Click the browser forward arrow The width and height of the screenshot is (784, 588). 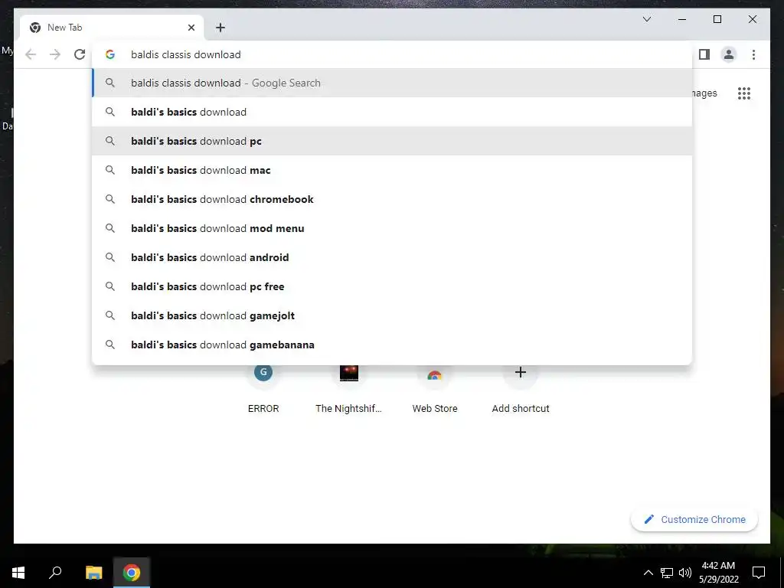point(55,54)
